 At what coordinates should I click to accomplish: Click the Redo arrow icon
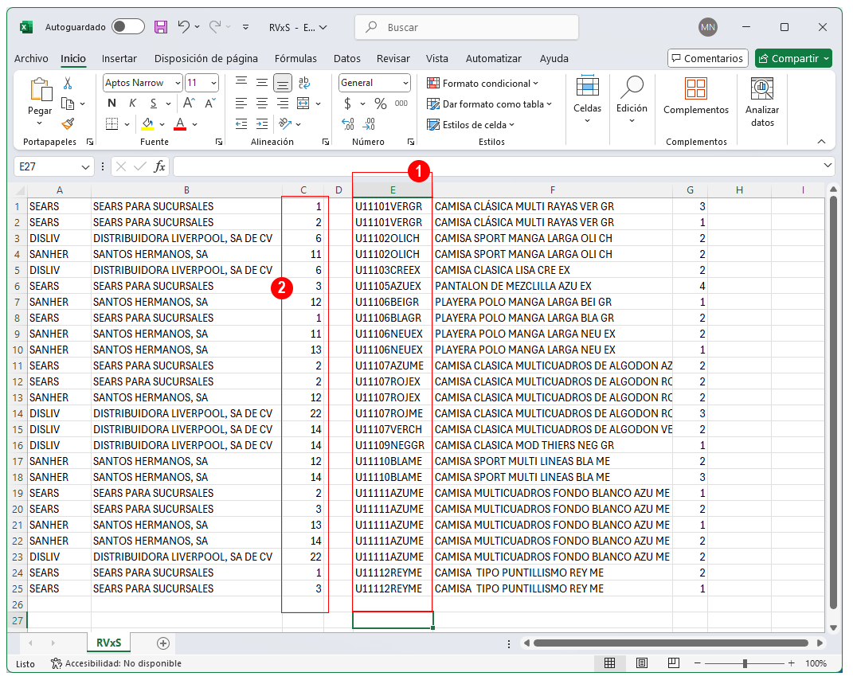pos(215,26)
